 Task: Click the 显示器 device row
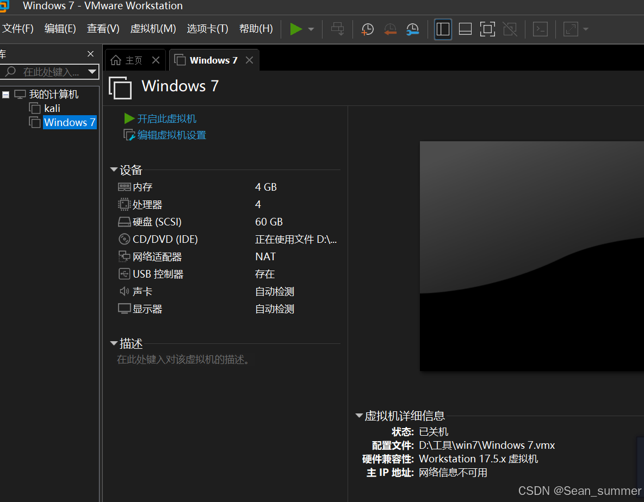tap(228, 309)
